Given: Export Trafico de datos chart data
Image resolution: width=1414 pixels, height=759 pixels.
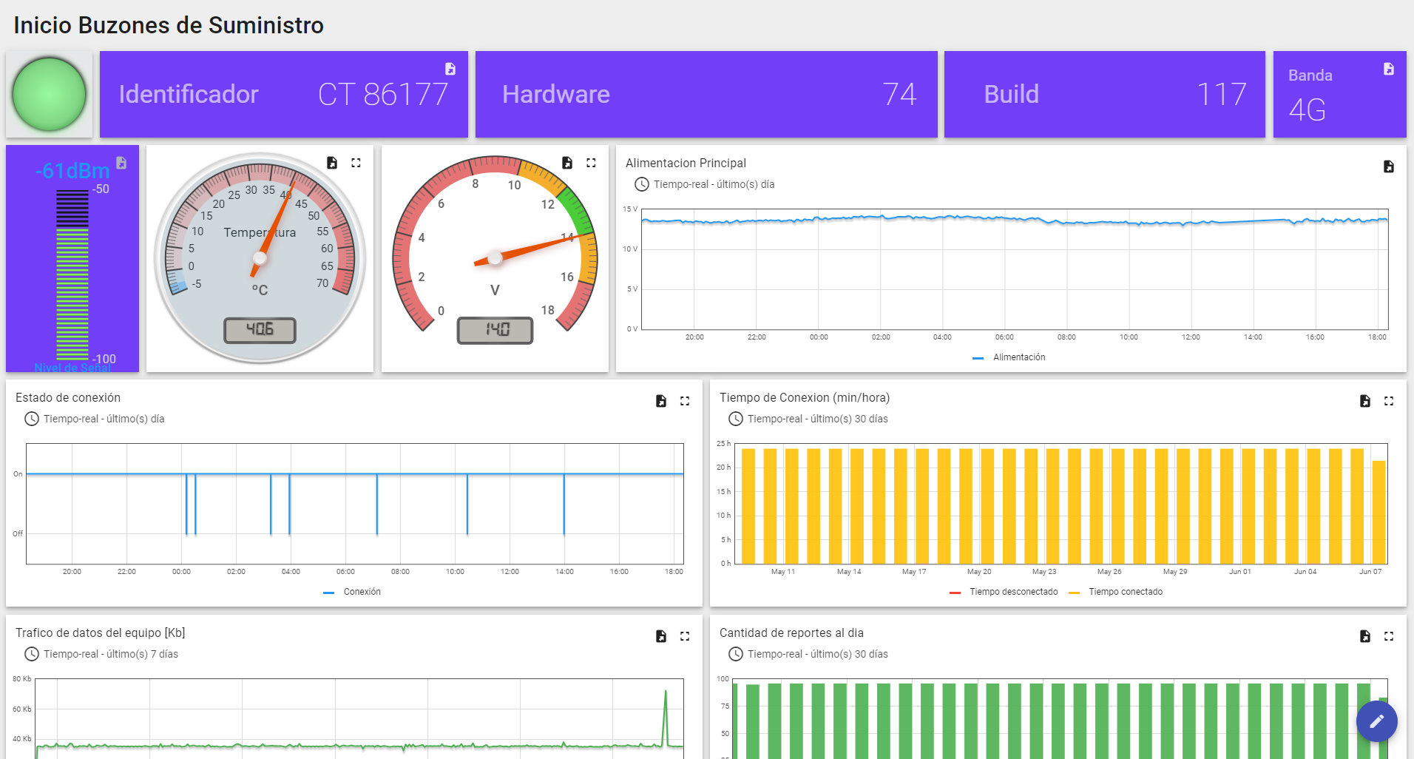Looking at the screenshot, I should [661, 636].
